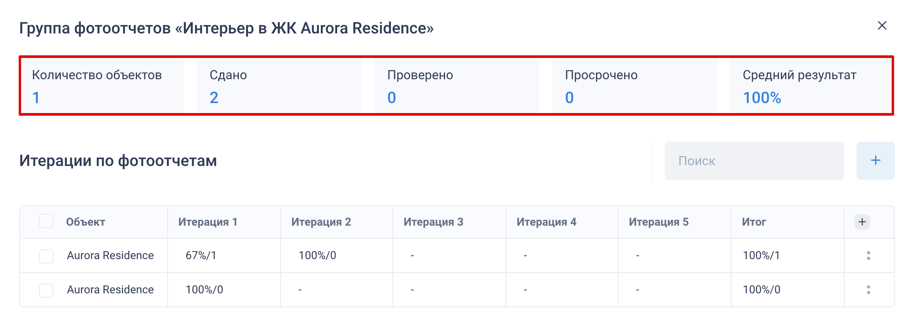Click the Итерация 2 column header
Image resolution: width=910 pixels, height=320 pixels.
[x=321, y=222]
